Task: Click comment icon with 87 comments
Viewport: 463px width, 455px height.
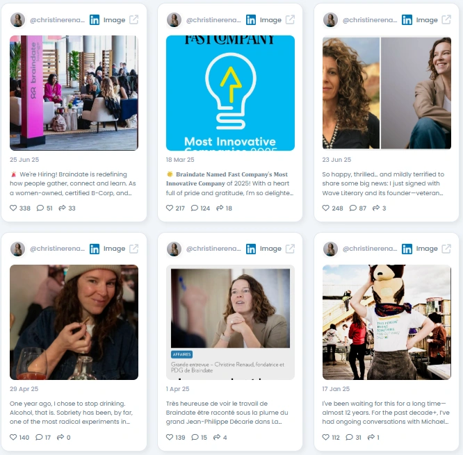Action: 353,208
